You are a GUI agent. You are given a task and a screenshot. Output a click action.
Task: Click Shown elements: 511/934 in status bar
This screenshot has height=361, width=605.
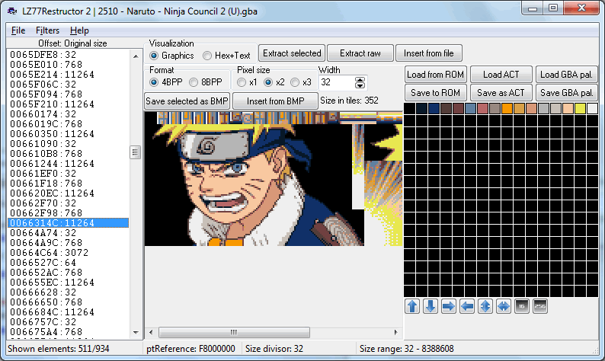pos(58,349)
